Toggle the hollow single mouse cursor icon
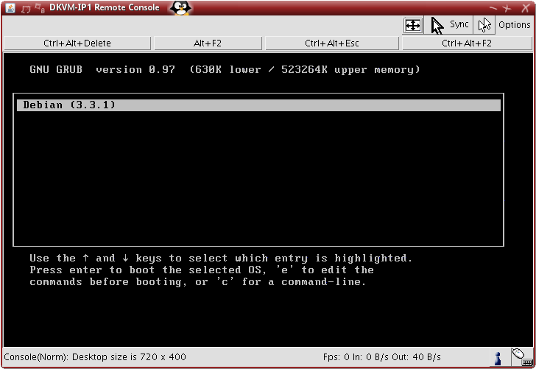The image size is (536, 369). pos(484,25)
